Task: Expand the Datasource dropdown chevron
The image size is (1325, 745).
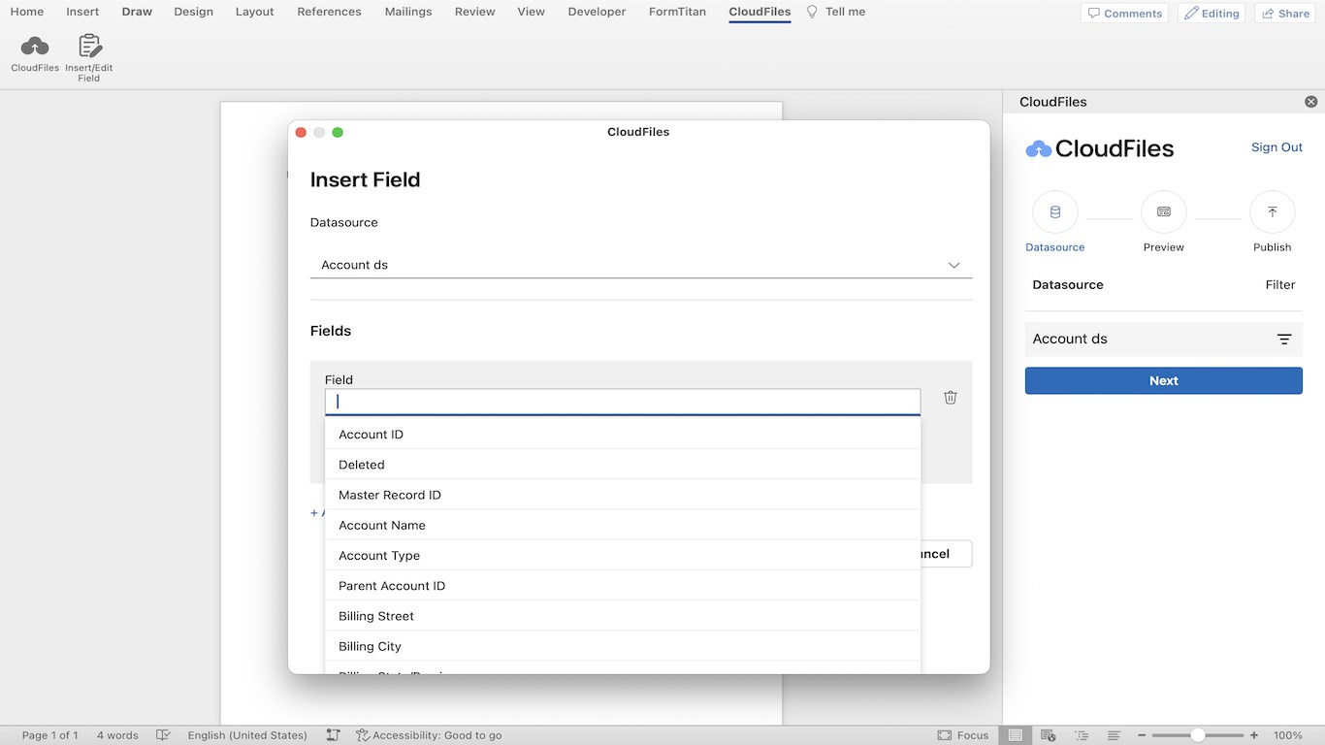Action: click(953, 265)
